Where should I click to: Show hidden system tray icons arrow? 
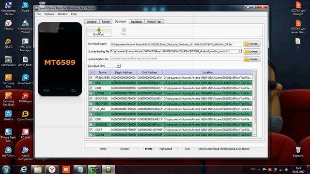pyautogui.click(x=259, y=170)
